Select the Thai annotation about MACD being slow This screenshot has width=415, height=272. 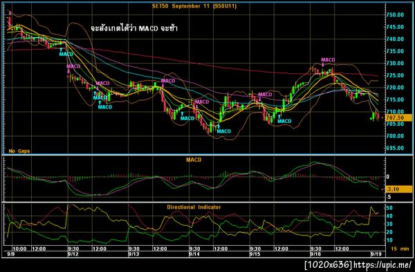(133, 28)
